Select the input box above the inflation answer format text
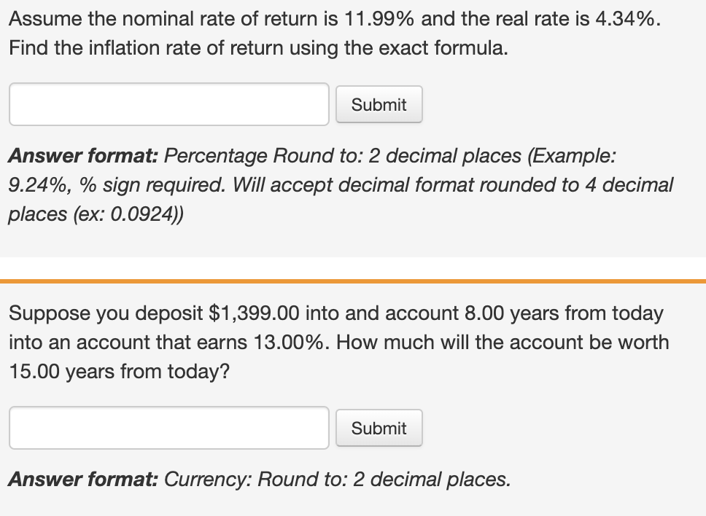This screenshot has width=706, height=516. [168, 104]
